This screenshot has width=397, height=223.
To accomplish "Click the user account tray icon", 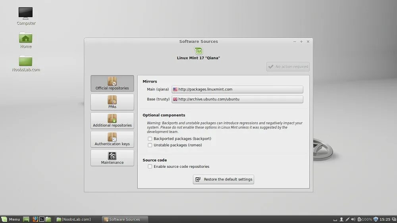I will tap(341, 219).
